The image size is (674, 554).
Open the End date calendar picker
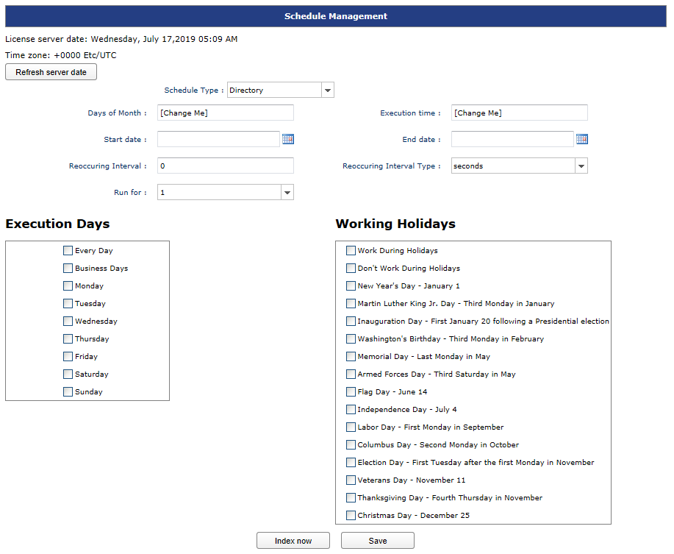pos(582,139)
